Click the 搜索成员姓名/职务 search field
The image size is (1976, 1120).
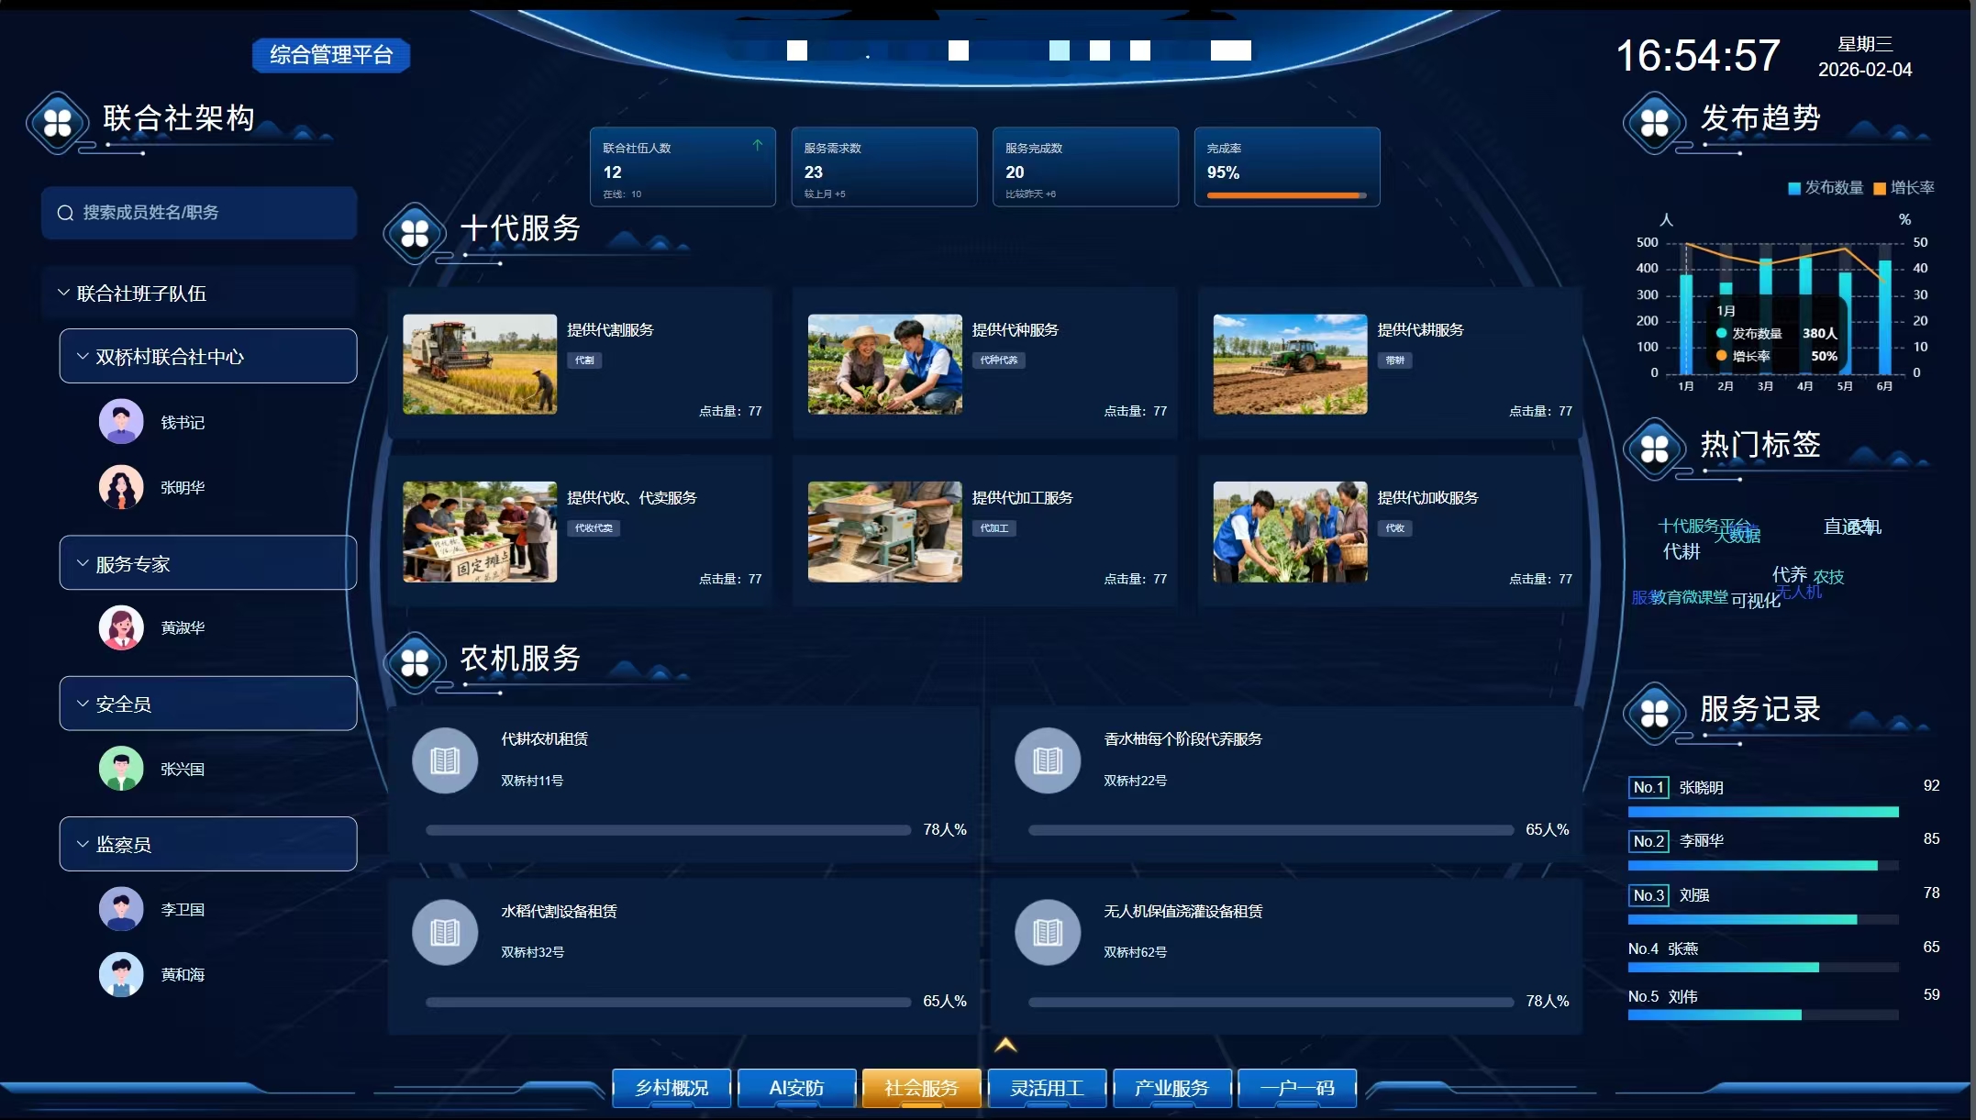[199, 213]
